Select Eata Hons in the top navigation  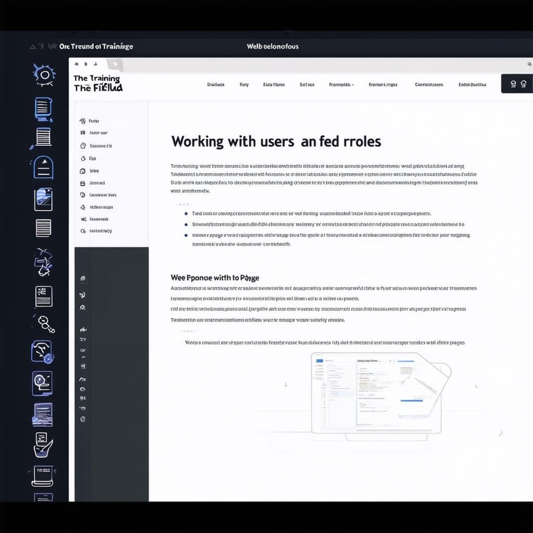coord(274,84)
